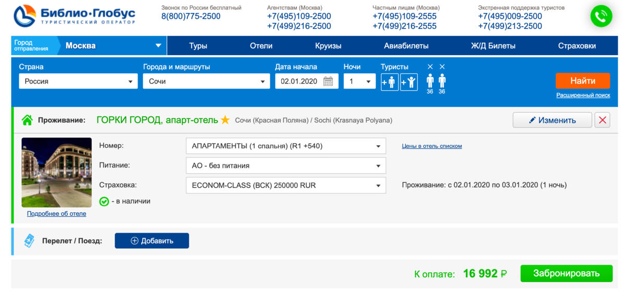Open the Круизы menu
Image resolution: width=625 pixels, height=293 pixels.
[328, 46]
